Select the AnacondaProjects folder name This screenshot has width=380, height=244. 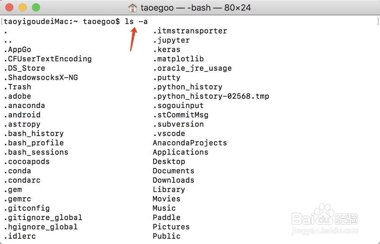click(190, 143)
